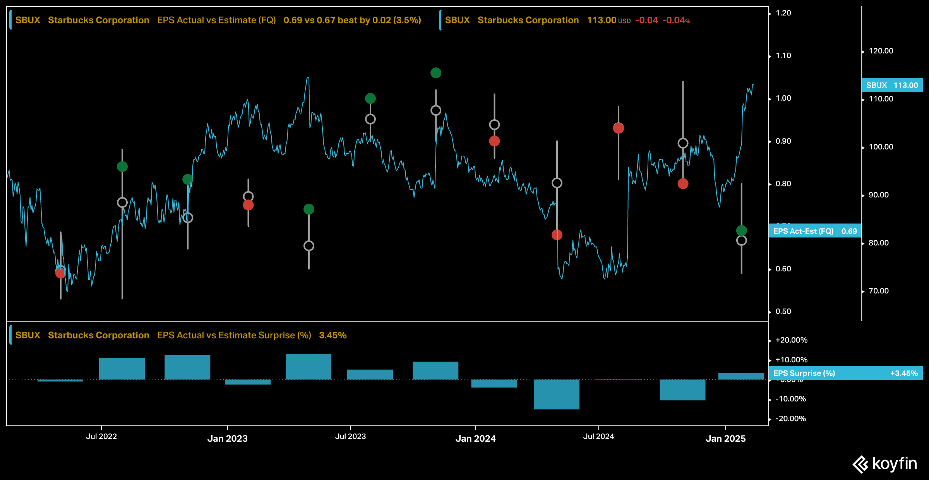Click the -20.00% surprise axis label
Viewport: 929px width, 480px height.
tap(791, 419)
